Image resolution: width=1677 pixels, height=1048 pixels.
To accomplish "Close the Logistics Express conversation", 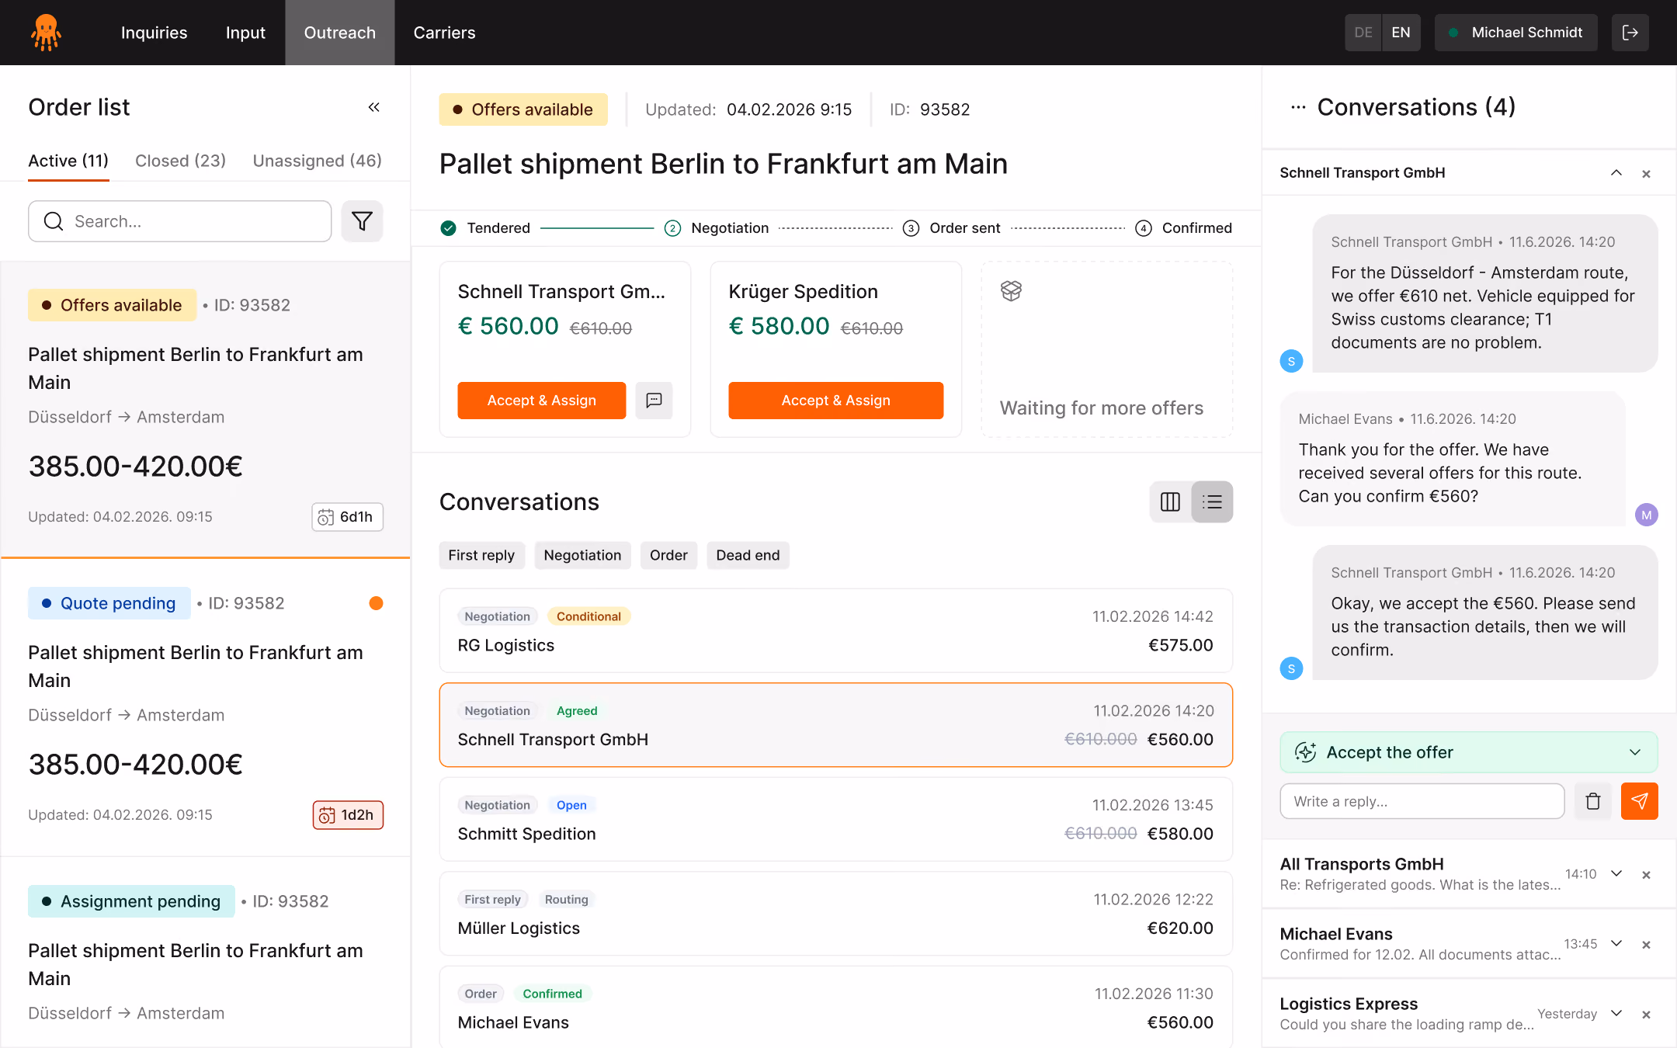I will click(1646, 1015).
